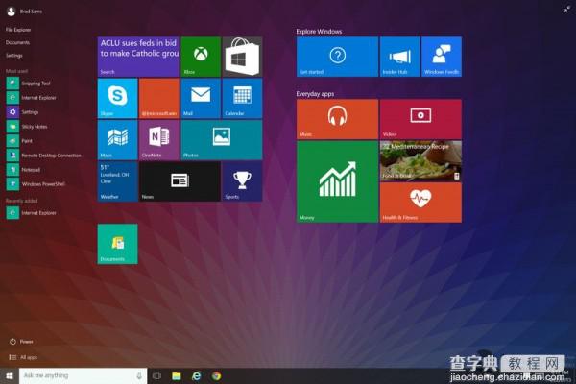Open the Weather tile showing Loveland, OH
The image size is (576, 384).
tap(117, 181)
